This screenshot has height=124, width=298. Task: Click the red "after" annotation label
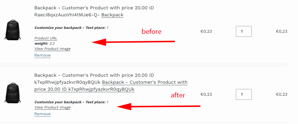[178, 95]
